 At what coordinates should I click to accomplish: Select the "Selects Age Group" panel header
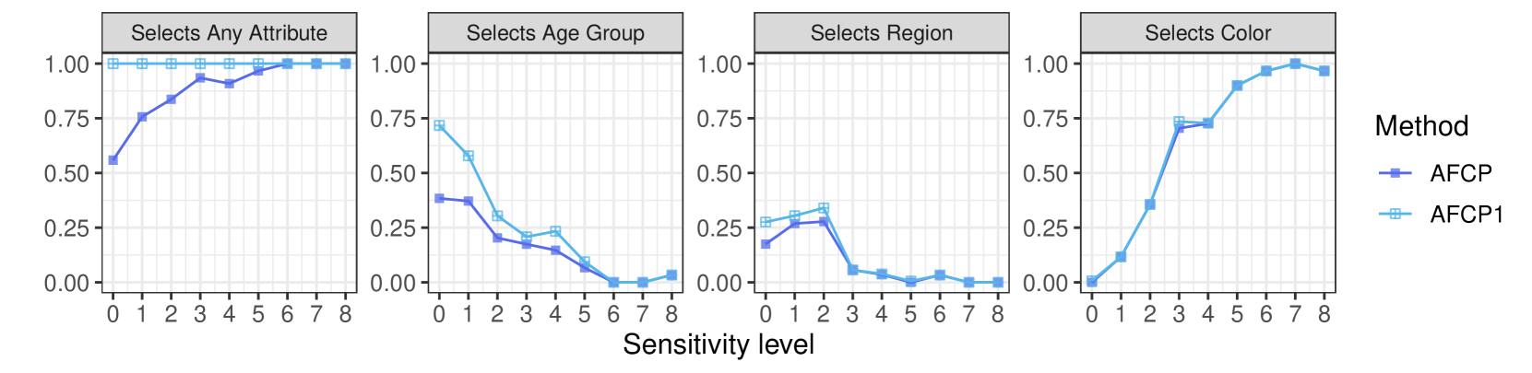[555, 33]
